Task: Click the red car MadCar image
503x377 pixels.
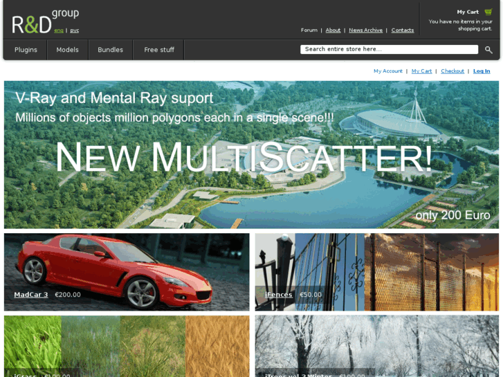Action: point(127,272)
